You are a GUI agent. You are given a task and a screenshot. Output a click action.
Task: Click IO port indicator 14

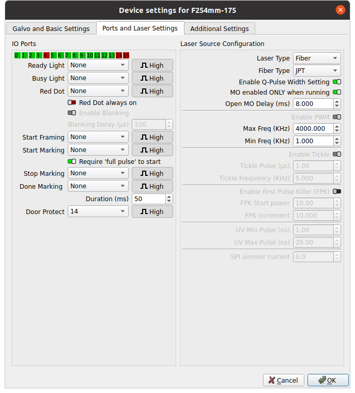pyautogui.click(x=119, y=55)
